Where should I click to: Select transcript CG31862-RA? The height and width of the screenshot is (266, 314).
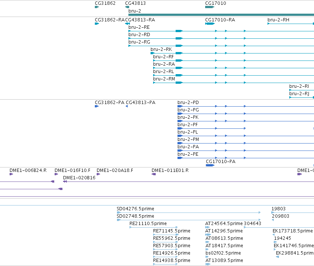click(97, 24)
